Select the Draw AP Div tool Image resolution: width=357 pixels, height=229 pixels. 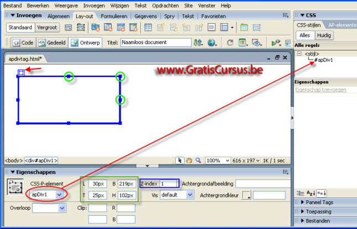tap(81, 28)
